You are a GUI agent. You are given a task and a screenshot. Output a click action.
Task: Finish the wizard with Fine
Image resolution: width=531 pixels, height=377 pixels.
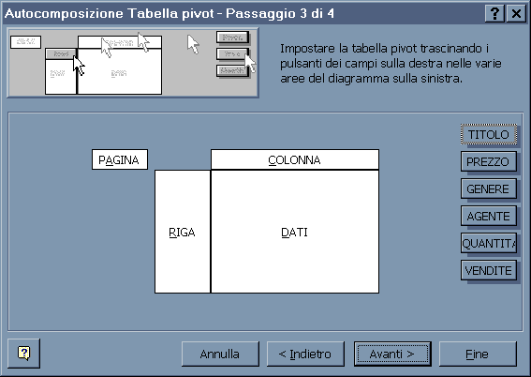[478, 354]
